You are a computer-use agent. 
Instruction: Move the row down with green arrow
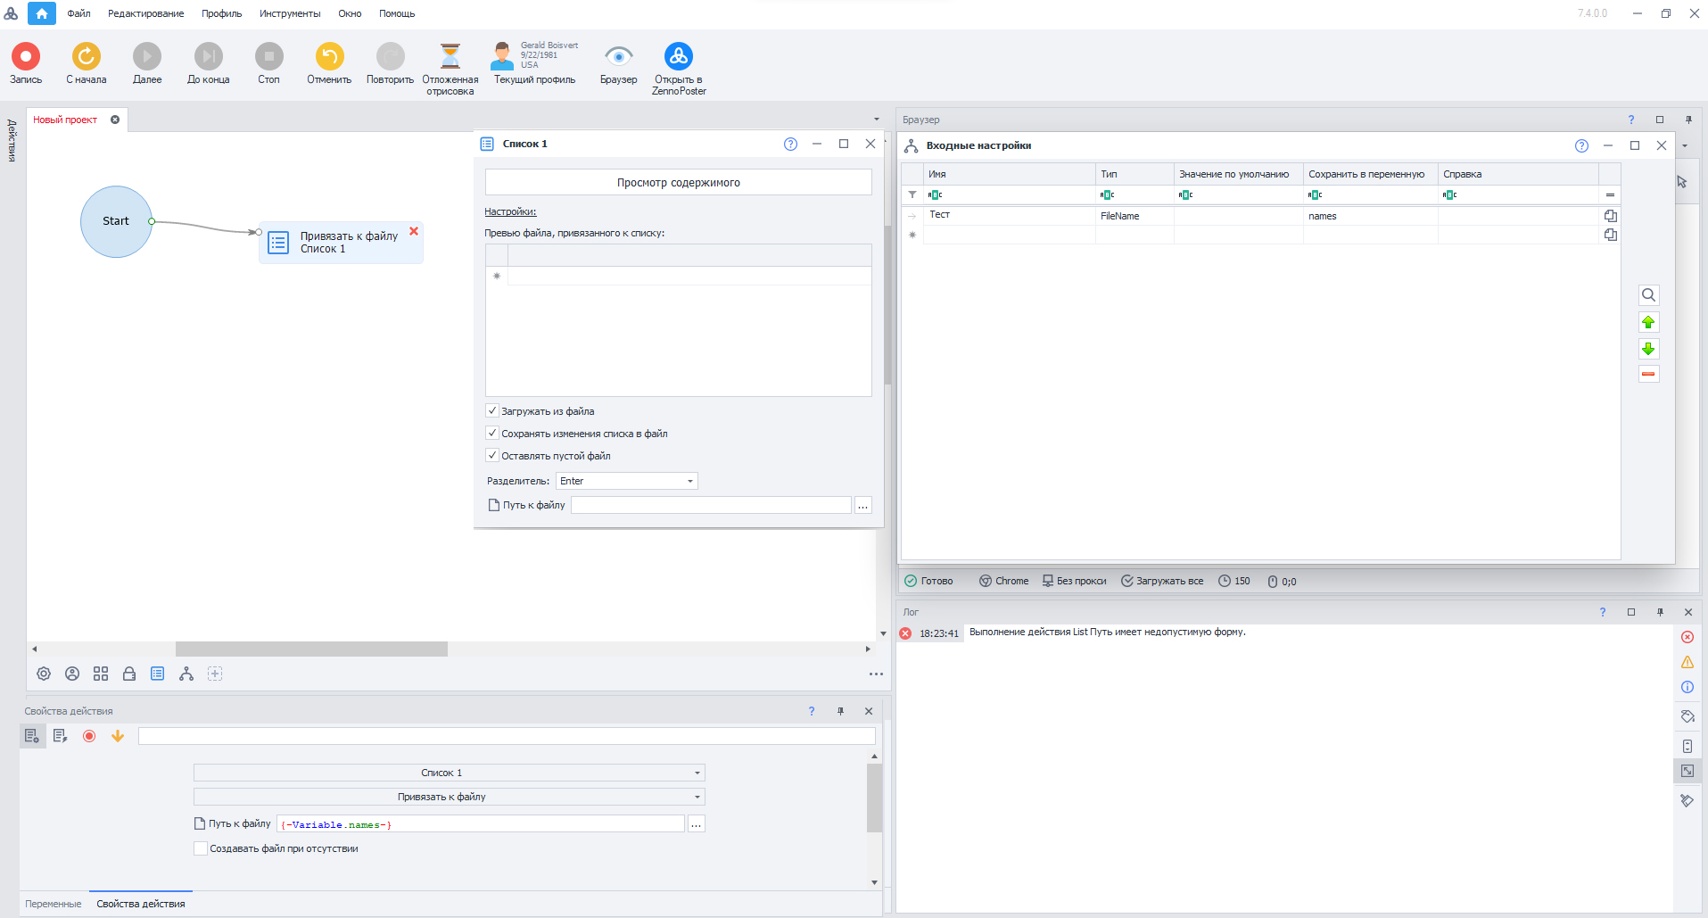click(x=1649, y=349)
